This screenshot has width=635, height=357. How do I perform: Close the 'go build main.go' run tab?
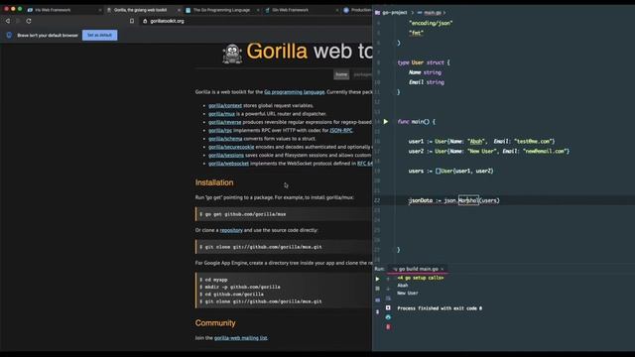(443, 269)
